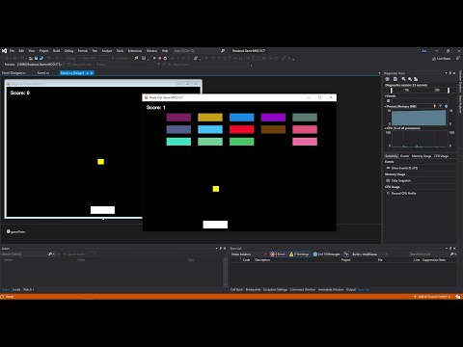Click the Diagnostic Tools zoom out icon
This screenshot has width=463, height=347.
[410, 79]
